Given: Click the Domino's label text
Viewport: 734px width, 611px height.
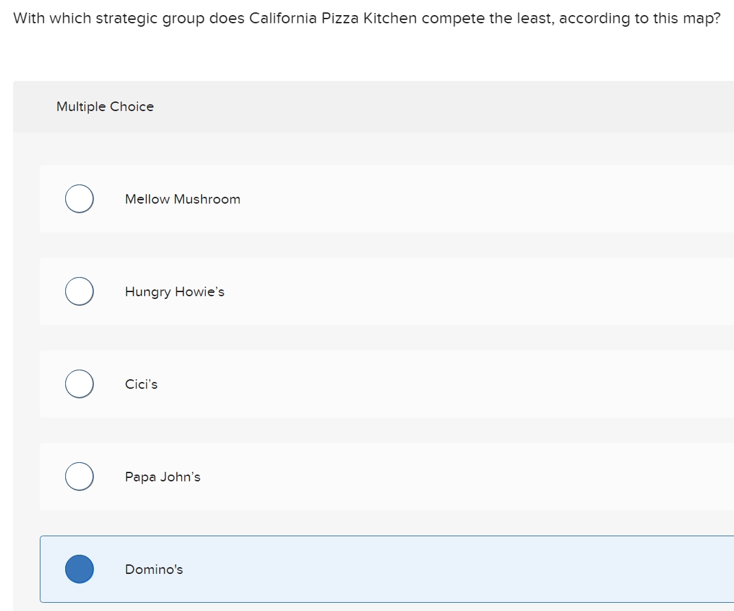Looking at the screenshot, I should [154, 570].
